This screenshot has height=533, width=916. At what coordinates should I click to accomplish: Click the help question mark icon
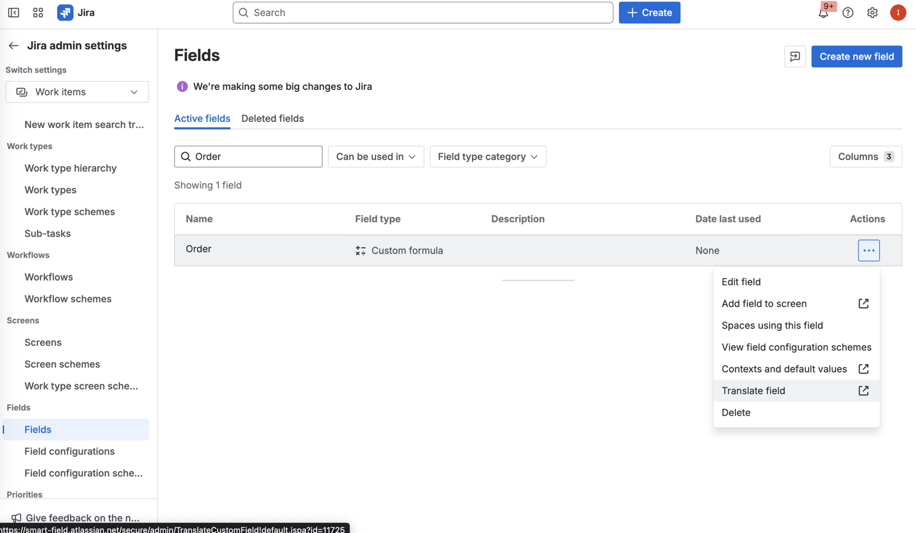click(847, 12)
